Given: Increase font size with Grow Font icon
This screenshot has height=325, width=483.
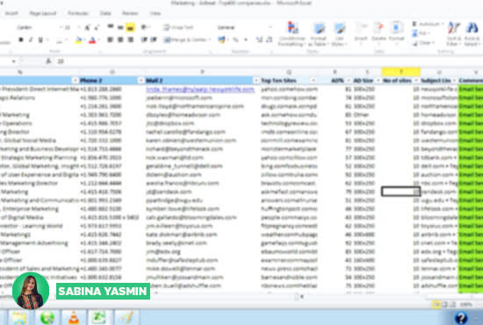Looking at the screenshot, I should coord(88,27).
